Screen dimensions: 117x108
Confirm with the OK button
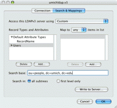click(103, 102)
